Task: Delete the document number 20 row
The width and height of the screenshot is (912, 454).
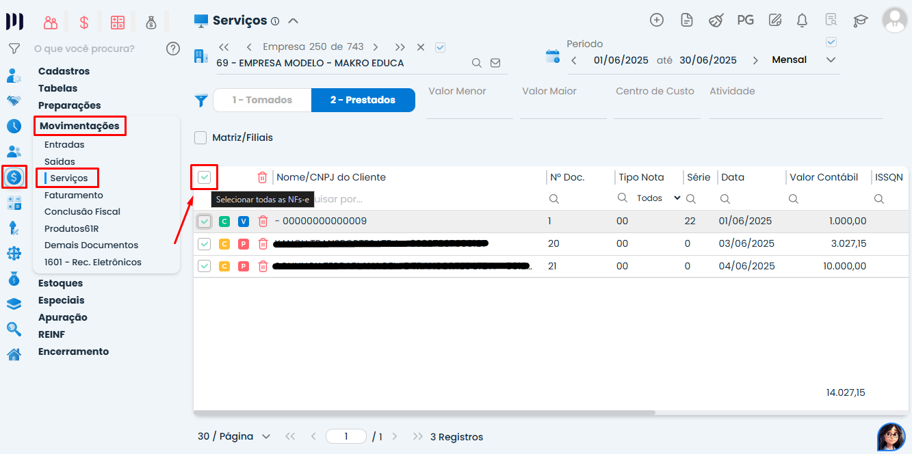Action: point(263,244)
